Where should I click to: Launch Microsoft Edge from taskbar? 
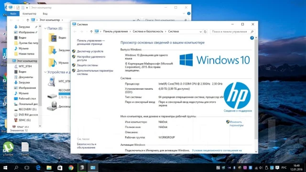[x=38, y=168]
